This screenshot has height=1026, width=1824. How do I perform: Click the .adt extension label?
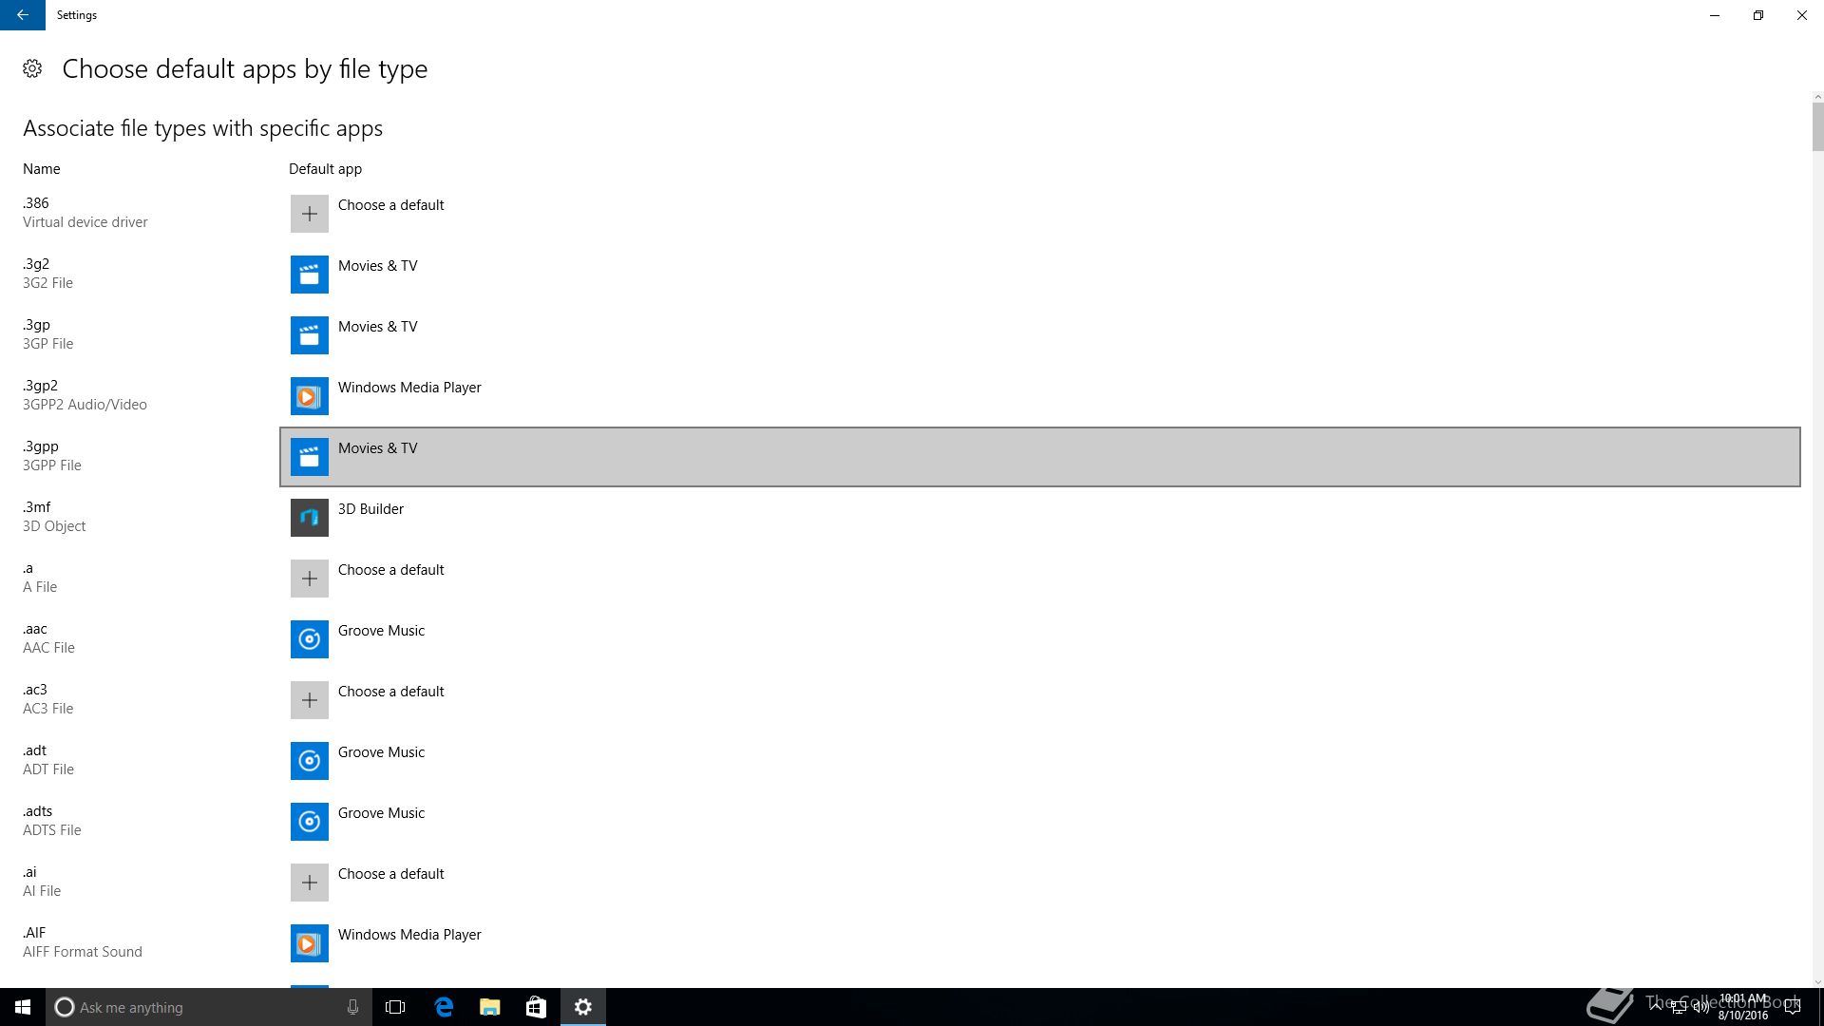tap(35, 750)
